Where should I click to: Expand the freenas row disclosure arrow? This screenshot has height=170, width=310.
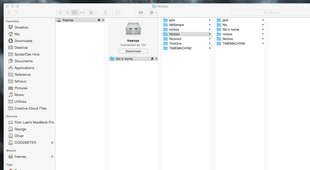pos(103,20)
